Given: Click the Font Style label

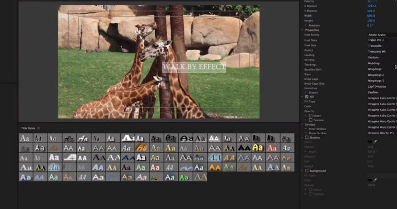Looking at the screenshot, I should tap(310, 40).
